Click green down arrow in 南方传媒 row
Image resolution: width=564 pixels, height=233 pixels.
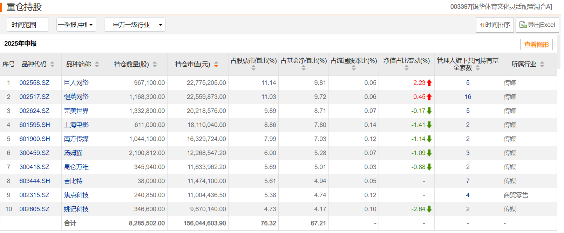tap(429, 139)
